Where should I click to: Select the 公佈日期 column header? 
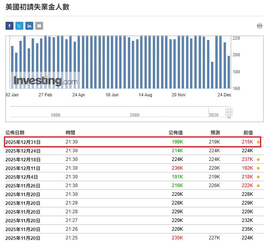pos(15,133)
